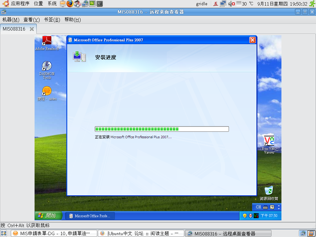
Task: Click the McAfee antivirus tray icon
Action: [x=251, y=216]
